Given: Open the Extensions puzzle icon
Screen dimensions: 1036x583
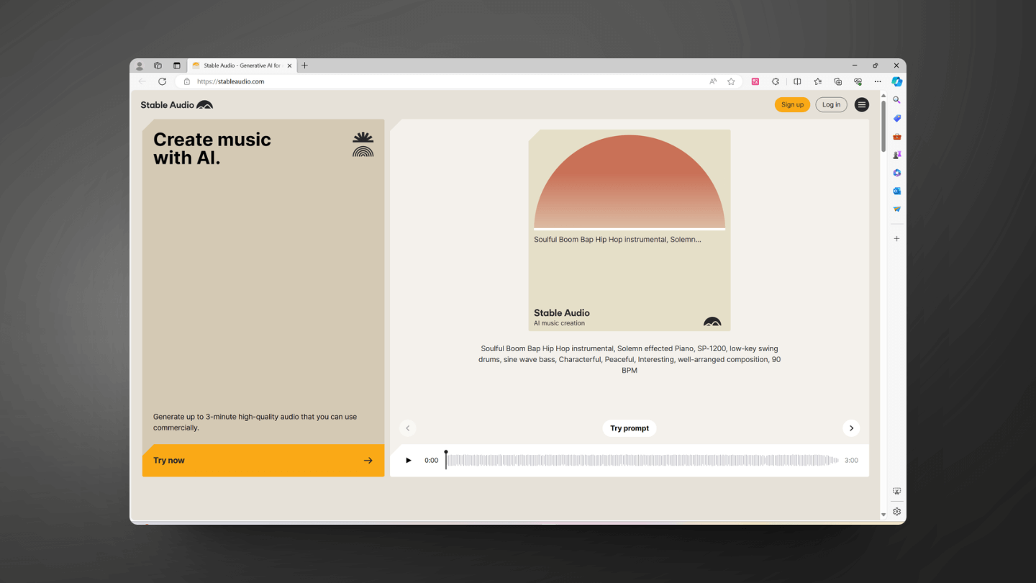Looking at the screenshot, I should click(x=776, y=81).
